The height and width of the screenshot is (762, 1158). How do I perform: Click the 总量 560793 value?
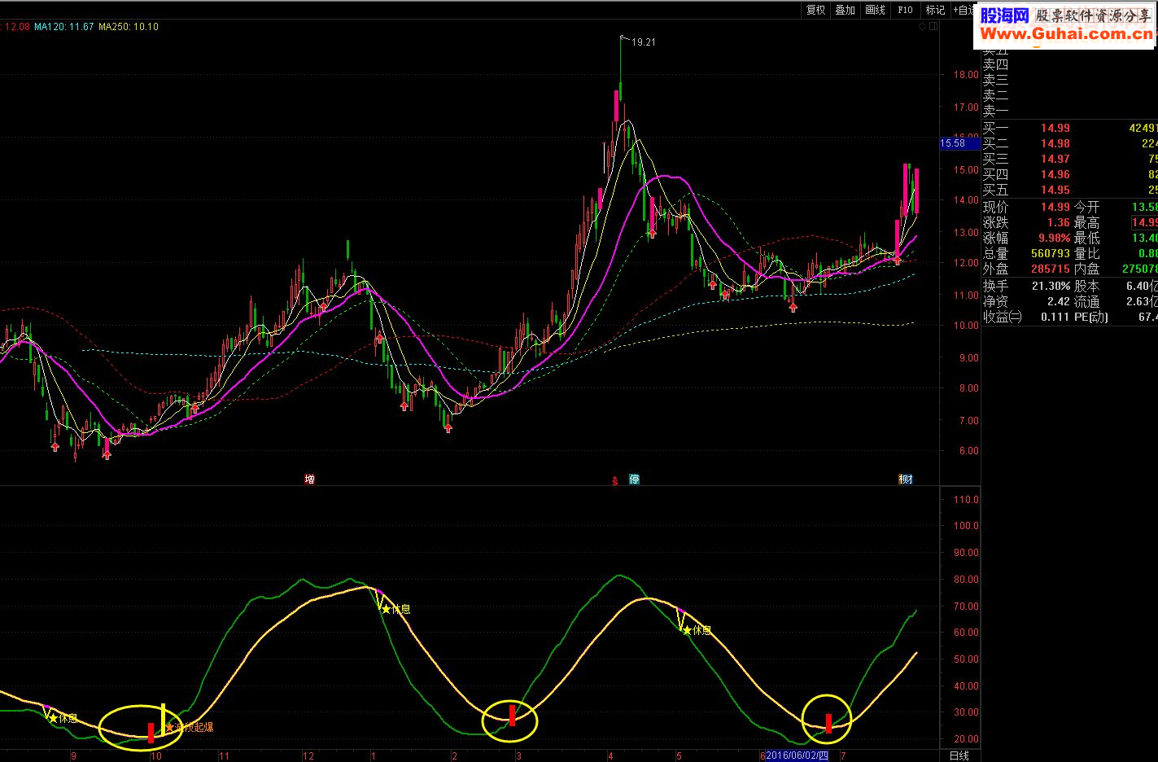pyautogui.click(x=1051, y=253)
